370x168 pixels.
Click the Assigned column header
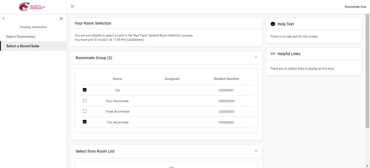(x=172, y=79)
